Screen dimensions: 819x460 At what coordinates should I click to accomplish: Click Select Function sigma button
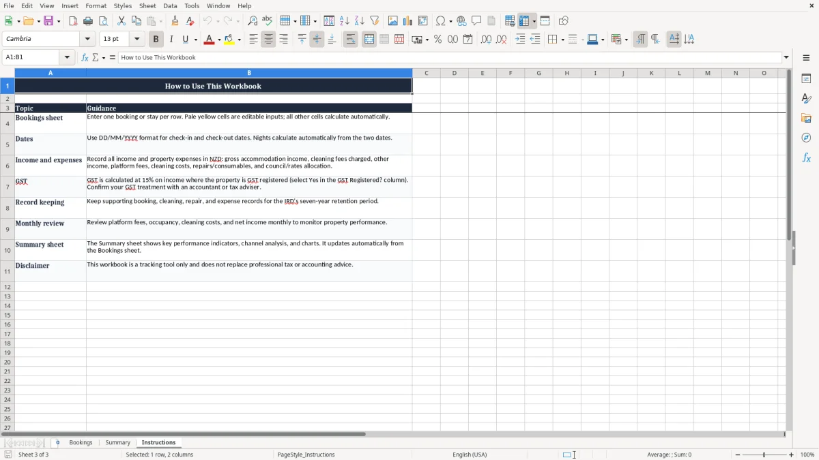pos(96,58)
